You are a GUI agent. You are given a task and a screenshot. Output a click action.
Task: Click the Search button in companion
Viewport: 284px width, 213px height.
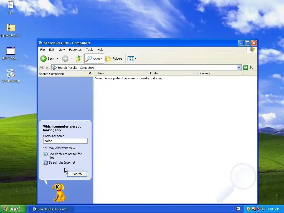[x=77, y=174]
